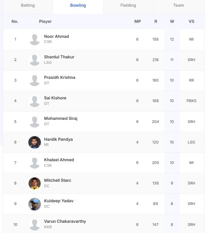
Task: Click the Bowling tab
Action: [78, 6]
